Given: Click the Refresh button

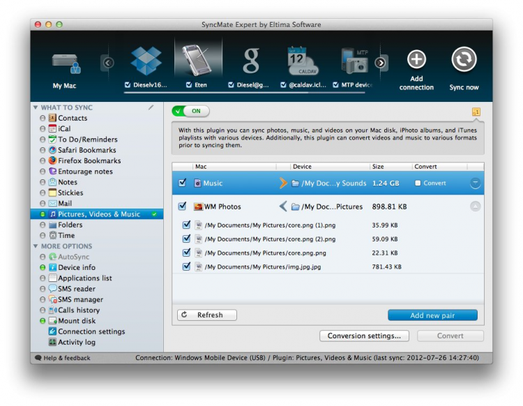Looking at the screenshot, I should pos(207,315).
